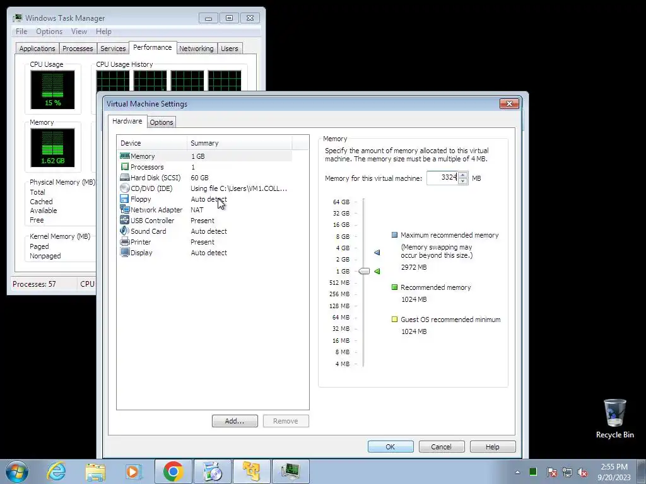Viewport: 646px width, 484px height.
Task: Click the memory size input field
Action: [442, 178]
